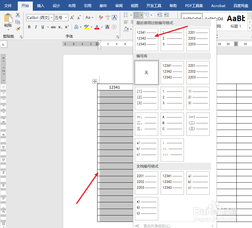Open text effects glowing A
Screen dimensions: 252x228
click(x=76, y=27)
